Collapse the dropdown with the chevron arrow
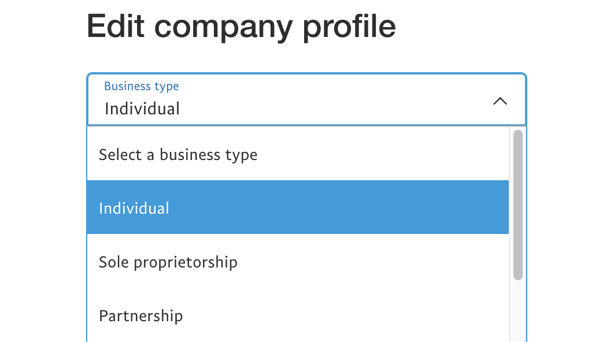 click(500, 101)
